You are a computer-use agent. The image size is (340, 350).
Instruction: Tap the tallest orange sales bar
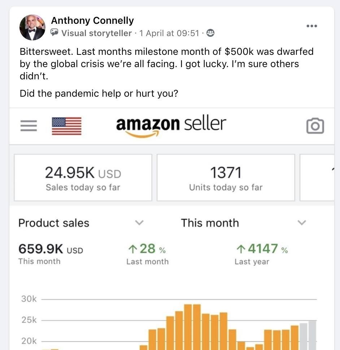(x=188, y=327)
